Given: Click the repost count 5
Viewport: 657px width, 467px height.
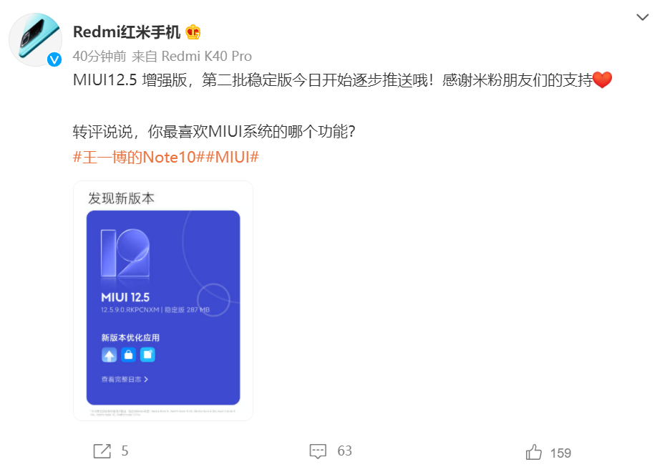Looking at the screenshot, I should pos(125,451).
